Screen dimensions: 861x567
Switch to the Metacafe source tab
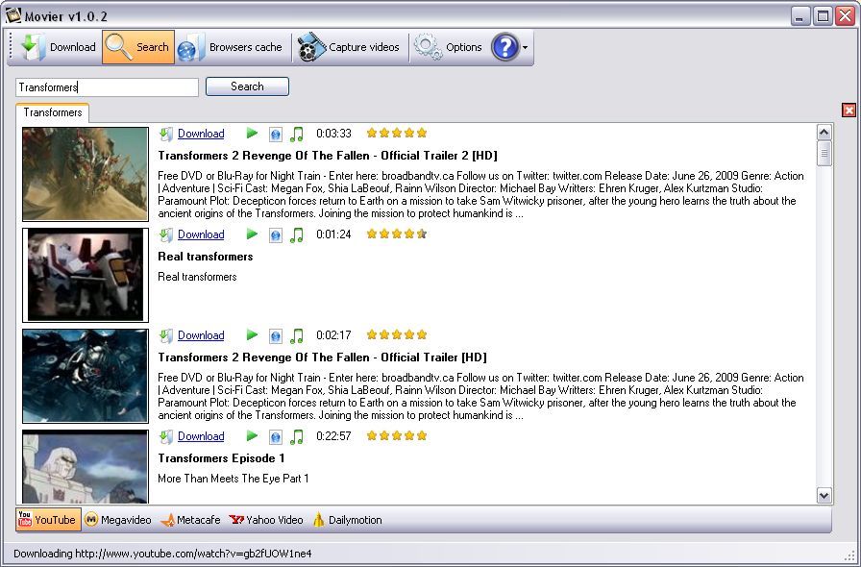click(190, 520)
